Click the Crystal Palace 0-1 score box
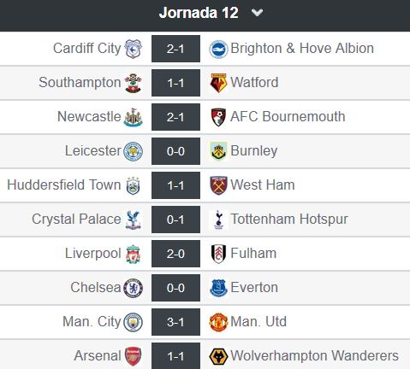The height and width of the screenshot is (369, 410). [175, 220]
